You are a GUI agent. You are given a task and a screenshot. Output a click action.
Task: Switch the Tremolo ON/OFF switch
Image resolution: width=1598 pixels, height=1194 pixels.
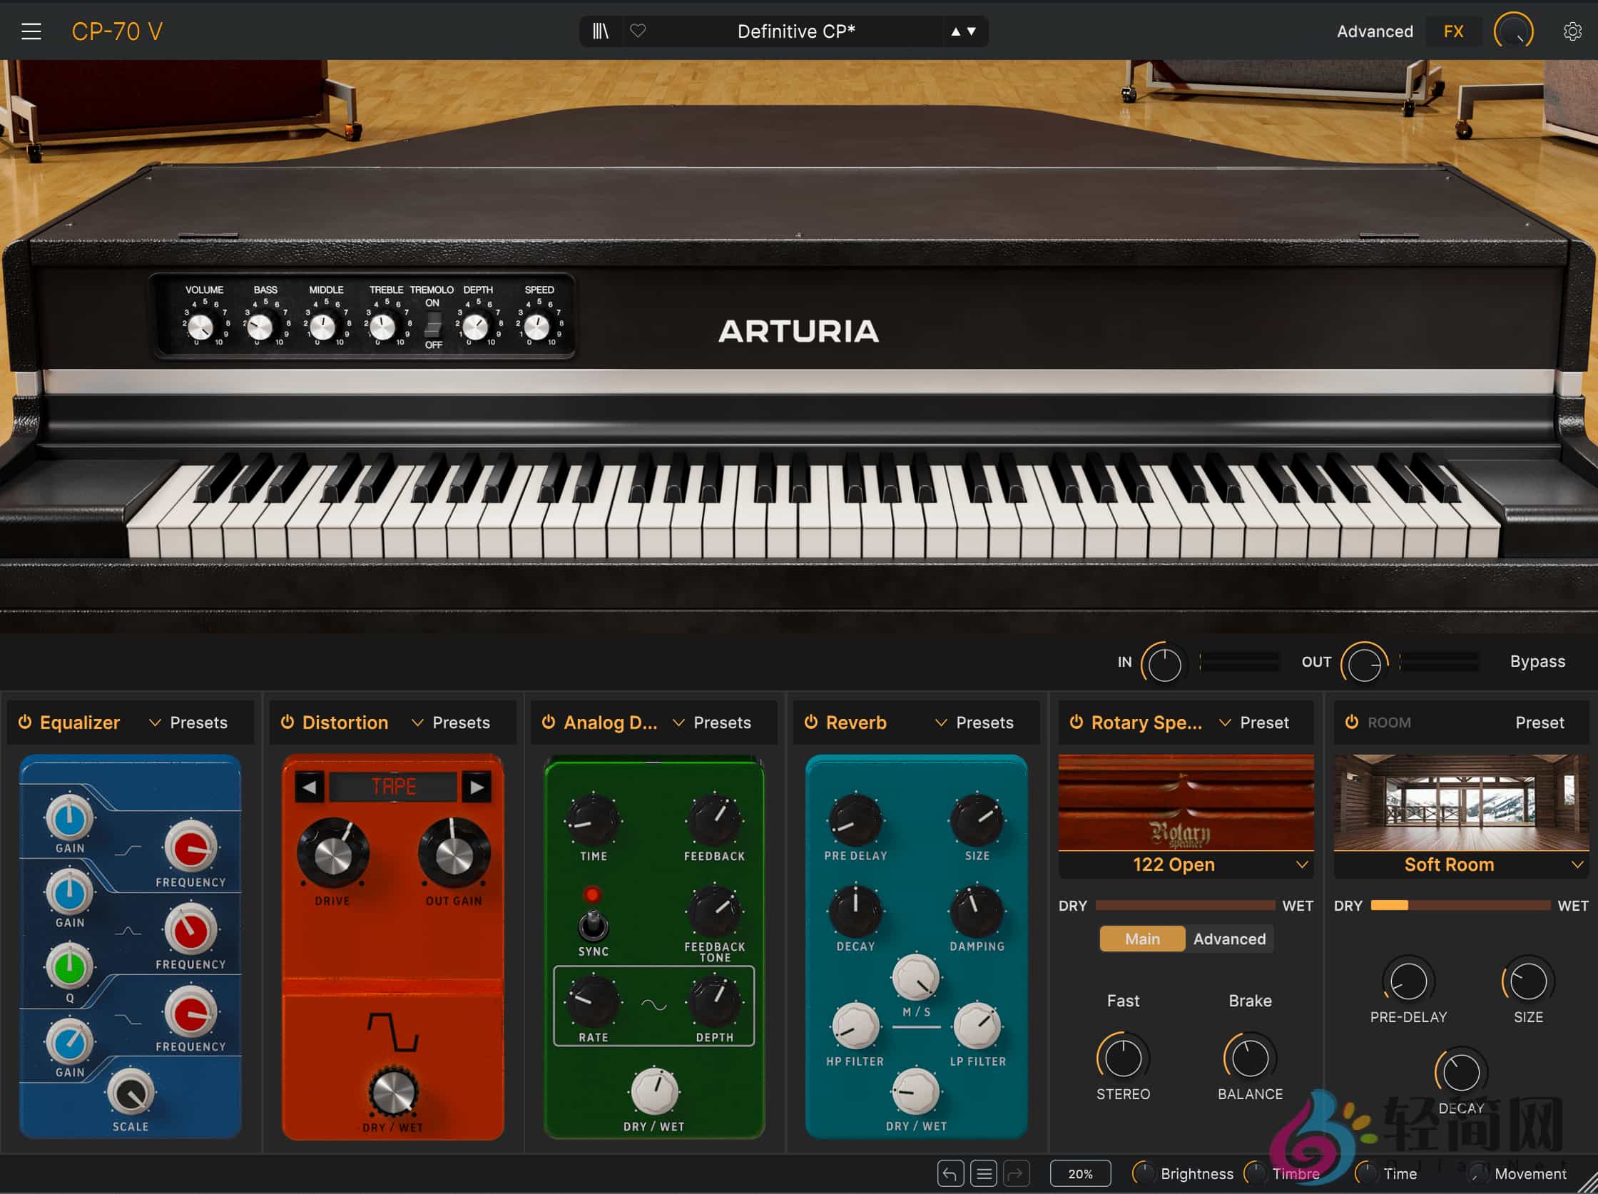433,325
